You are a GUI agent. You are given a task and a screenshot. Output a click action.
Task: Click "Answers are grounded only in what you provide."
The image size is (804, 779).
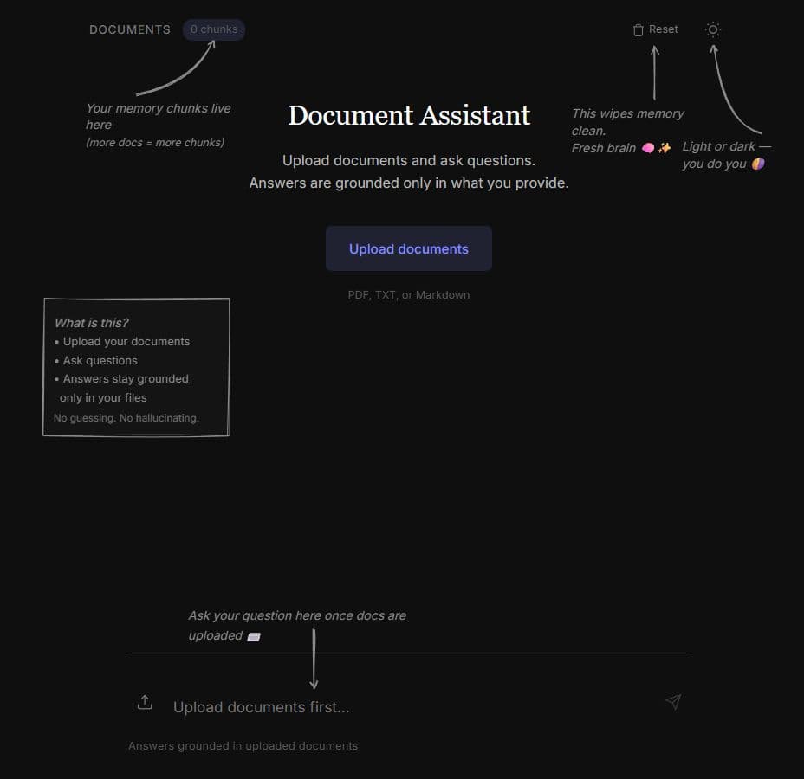[x=409, y=183]
